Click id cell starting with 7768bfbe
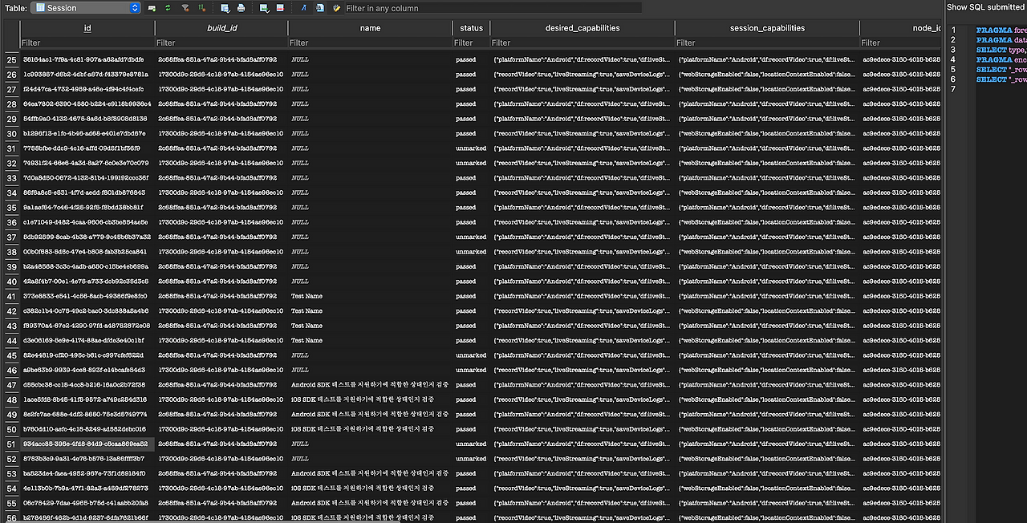Image resolution: width=1027 pixels, height=523 pixels. click(87, 148)
